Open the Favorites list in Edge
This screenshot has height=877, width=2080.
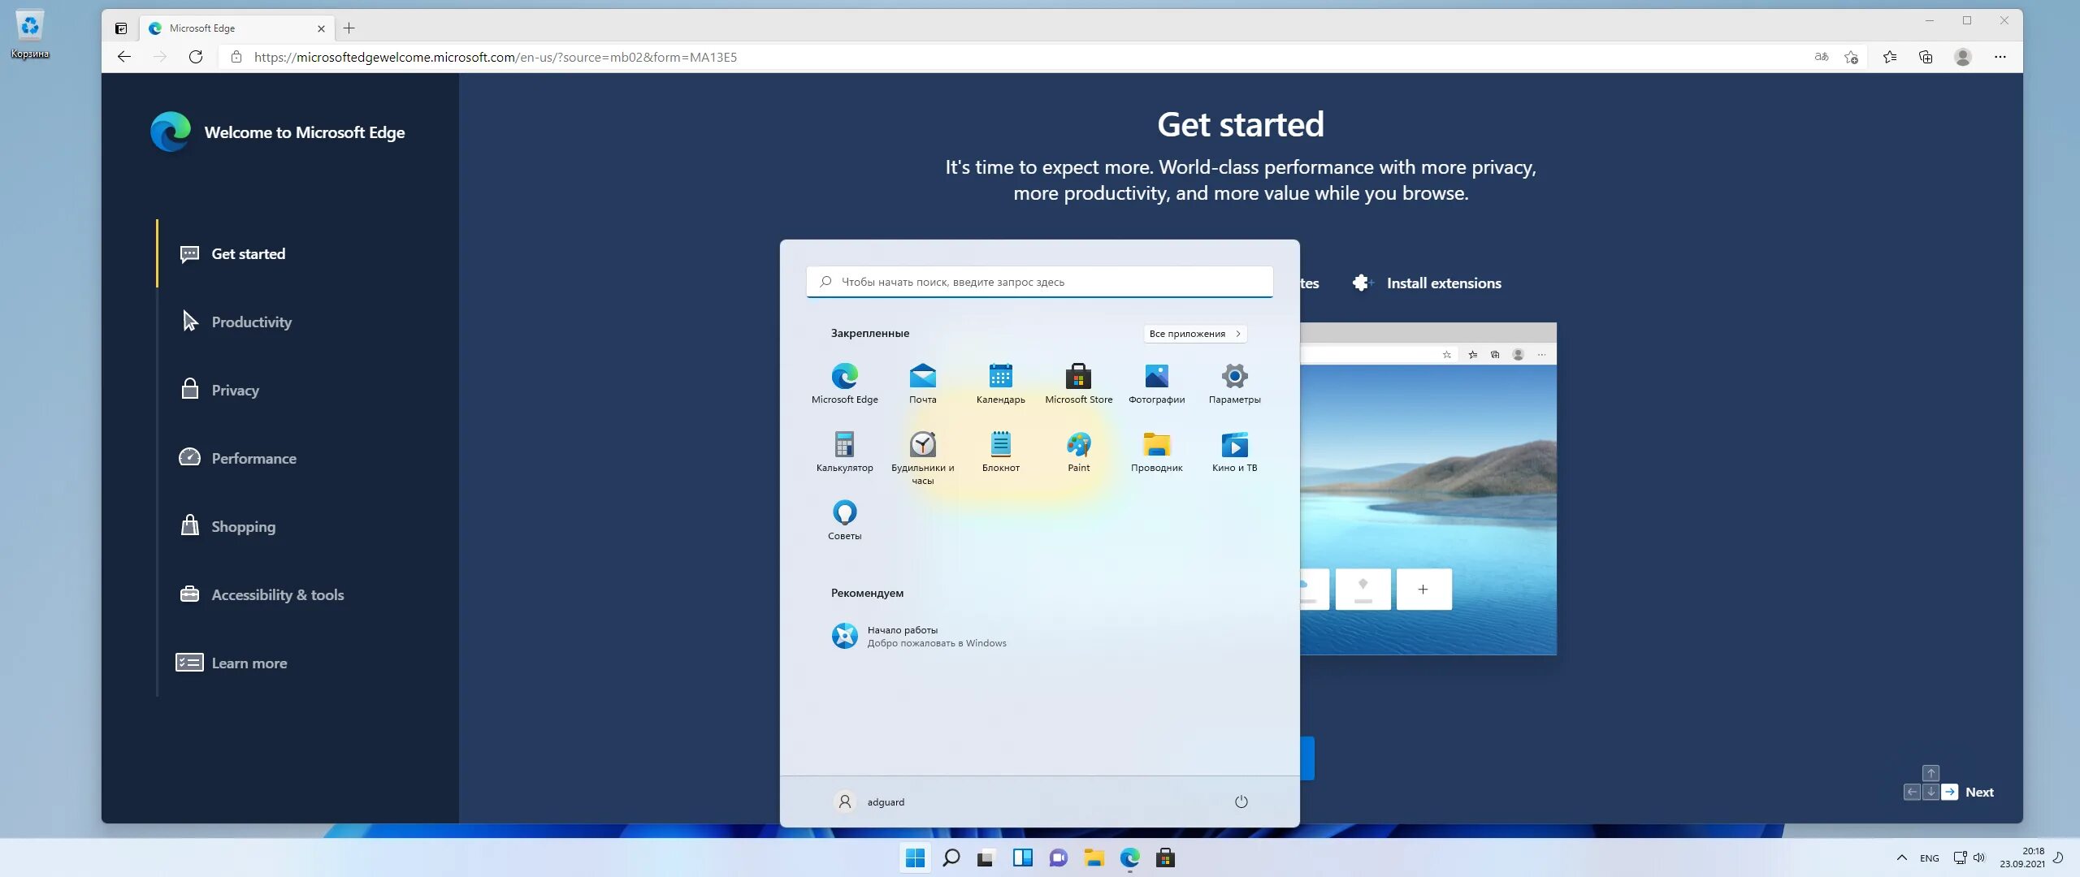point(1890,57)
